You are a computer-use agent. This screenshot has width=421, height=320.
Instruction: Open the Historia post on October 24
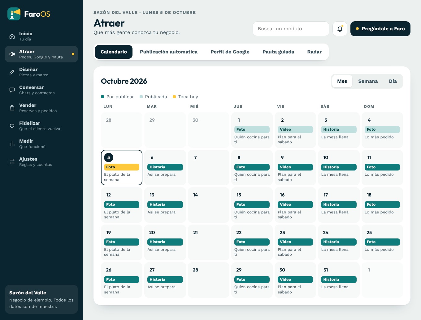coord(339,242)
